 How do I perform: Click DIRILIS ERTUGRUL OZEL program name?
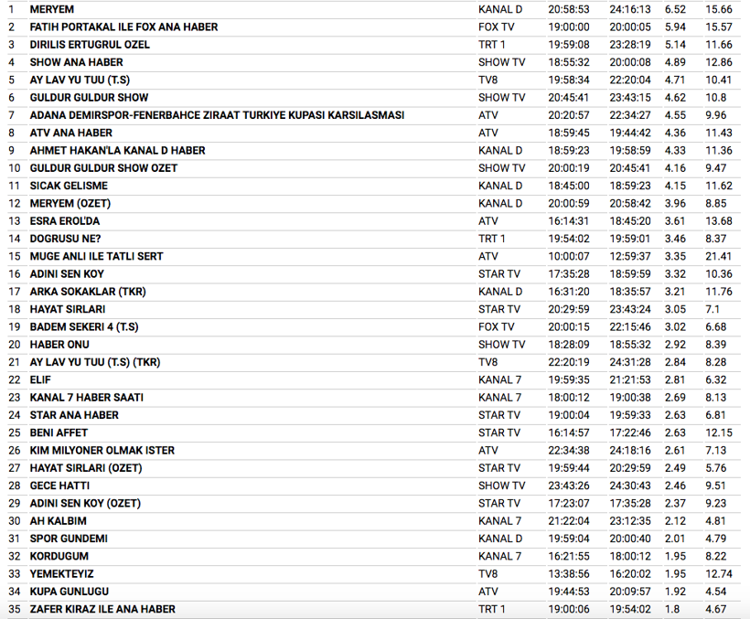[x=90, y=44]
